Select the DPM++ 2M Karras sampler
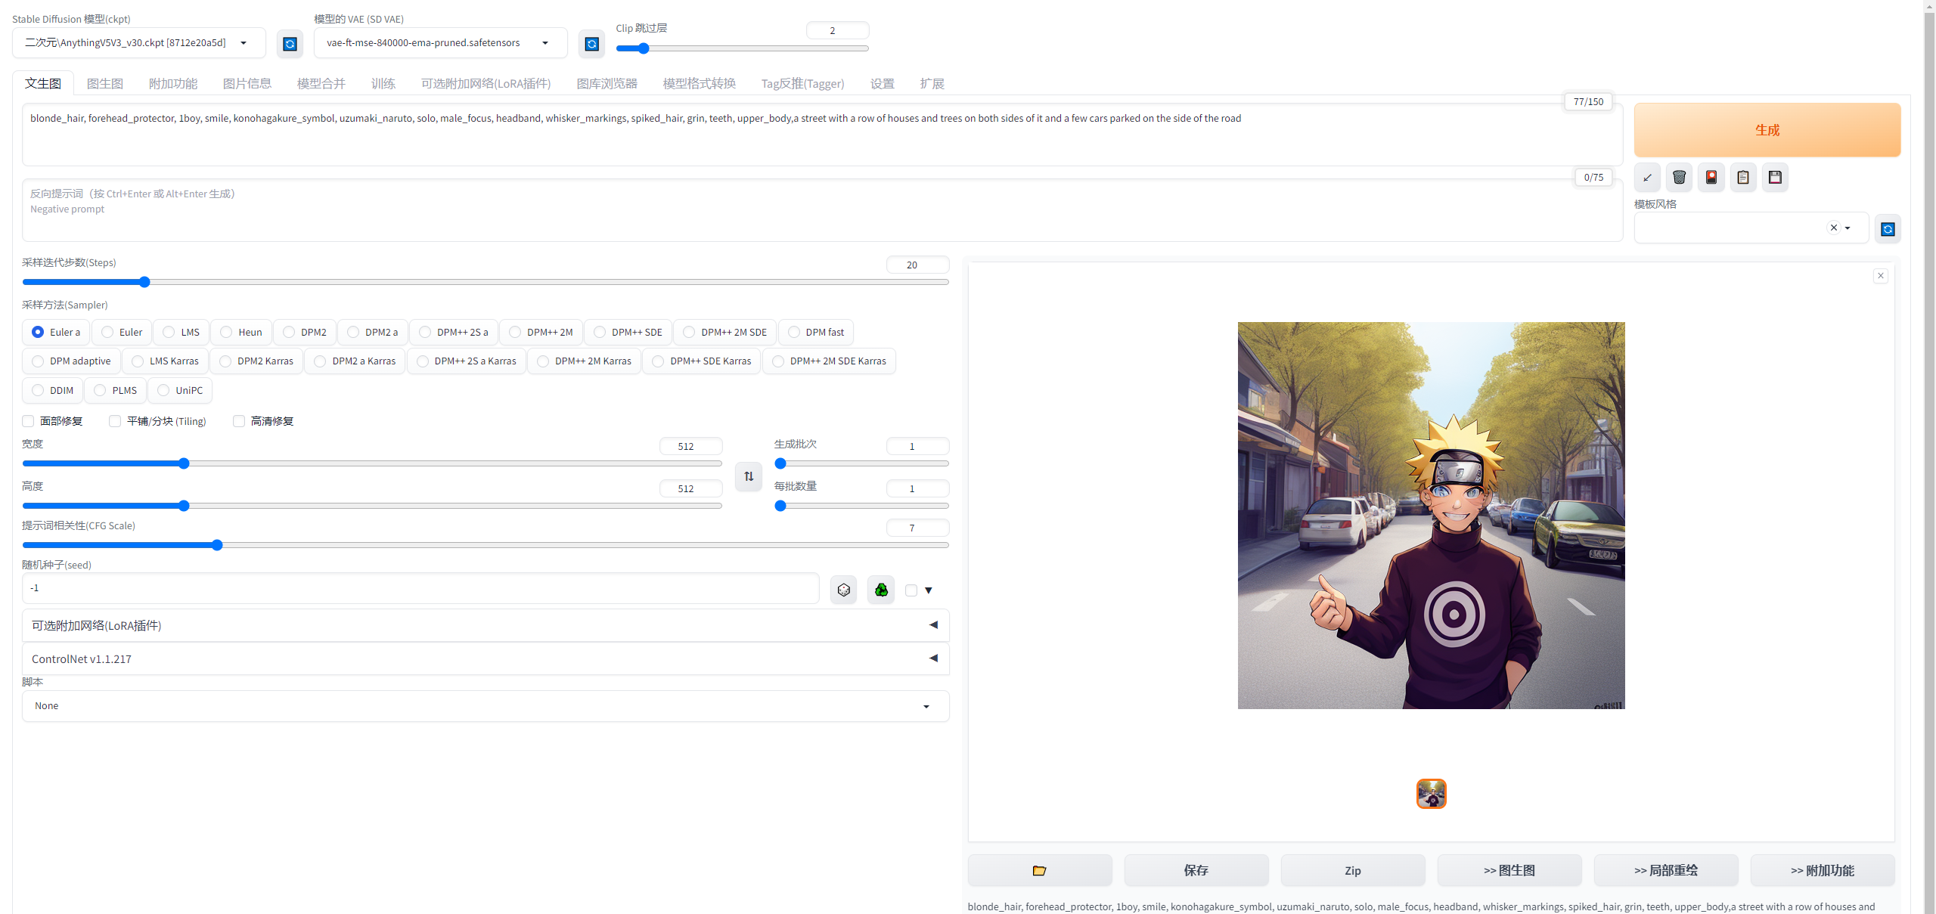This screenshot has width=1936, height=914. [584, 361]
